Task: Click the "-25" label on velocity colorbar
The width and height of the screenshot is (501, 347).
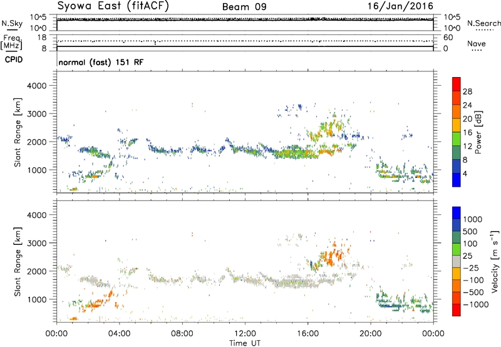Action: tap(471, 268)
